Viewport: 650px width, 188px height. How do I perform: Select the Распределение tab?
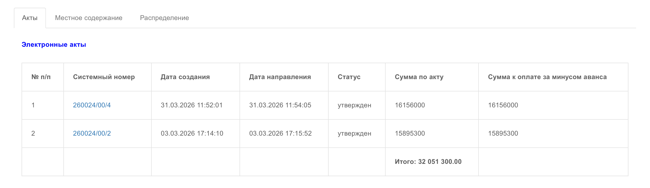click(x=164, y=18)
